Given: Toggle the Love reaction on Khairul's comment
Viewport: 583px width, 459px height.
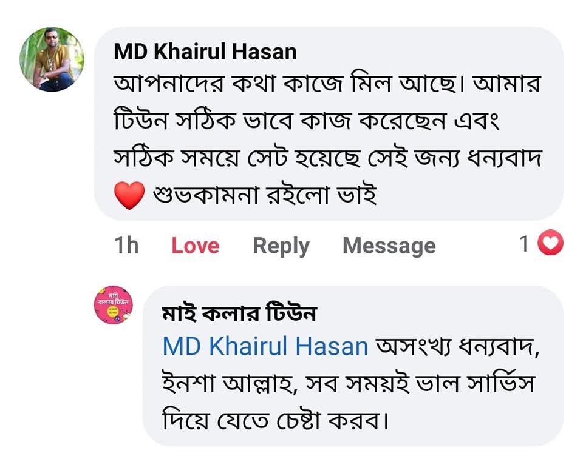Looking at the screenshot, I should [195, 246].
